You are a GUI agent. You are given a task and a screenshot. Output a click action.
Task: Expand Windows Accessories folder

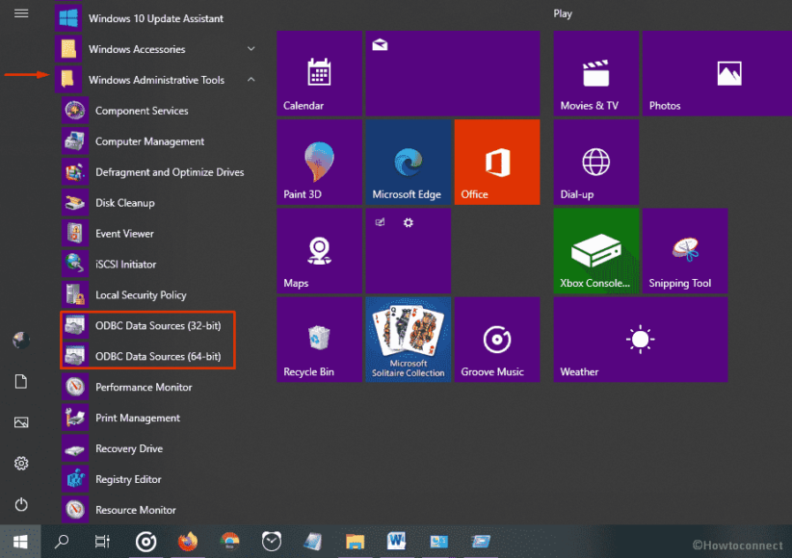(x=157, y=49)
